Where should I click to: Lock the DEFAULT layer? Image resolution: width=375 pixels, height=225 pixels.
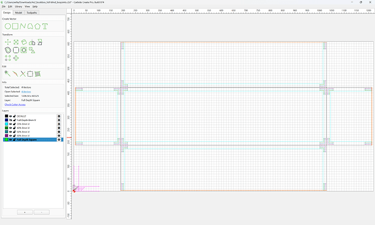(14, 116)
